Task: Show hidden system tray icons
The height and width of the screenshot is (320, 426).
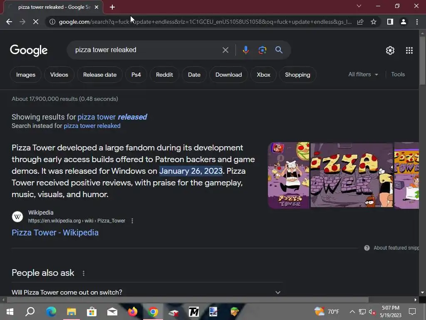Action: 352,312
